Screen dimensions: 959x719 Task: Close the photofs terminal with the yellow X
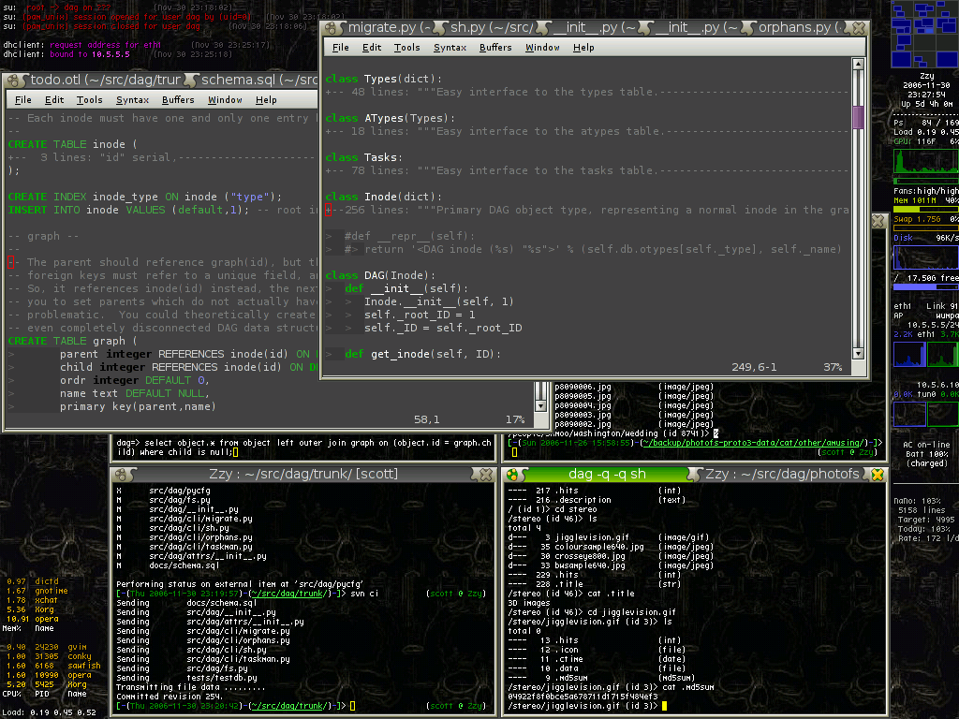coord(878,475)
